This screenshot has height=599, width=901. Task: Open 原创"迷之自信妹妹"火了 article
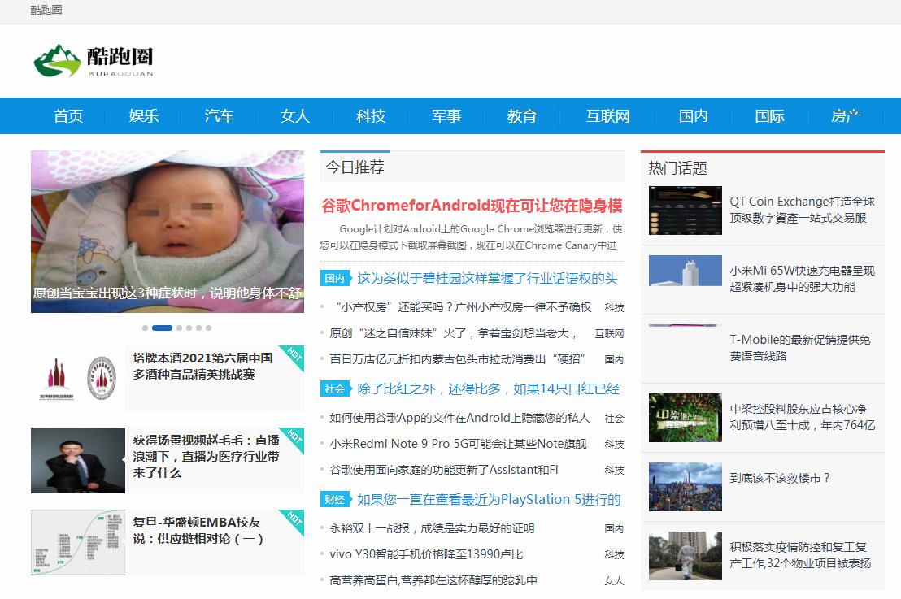(454, 333)
